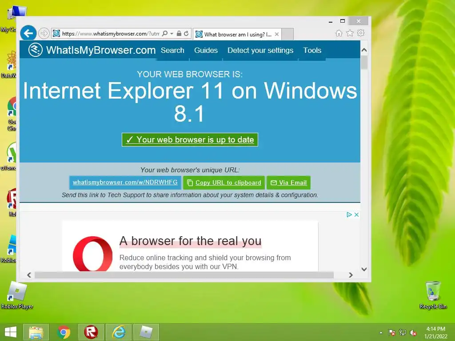This screenshot has height=341, width=455.
Task: Select the Recycle Bin desktop icon
Action: (433, 295)
